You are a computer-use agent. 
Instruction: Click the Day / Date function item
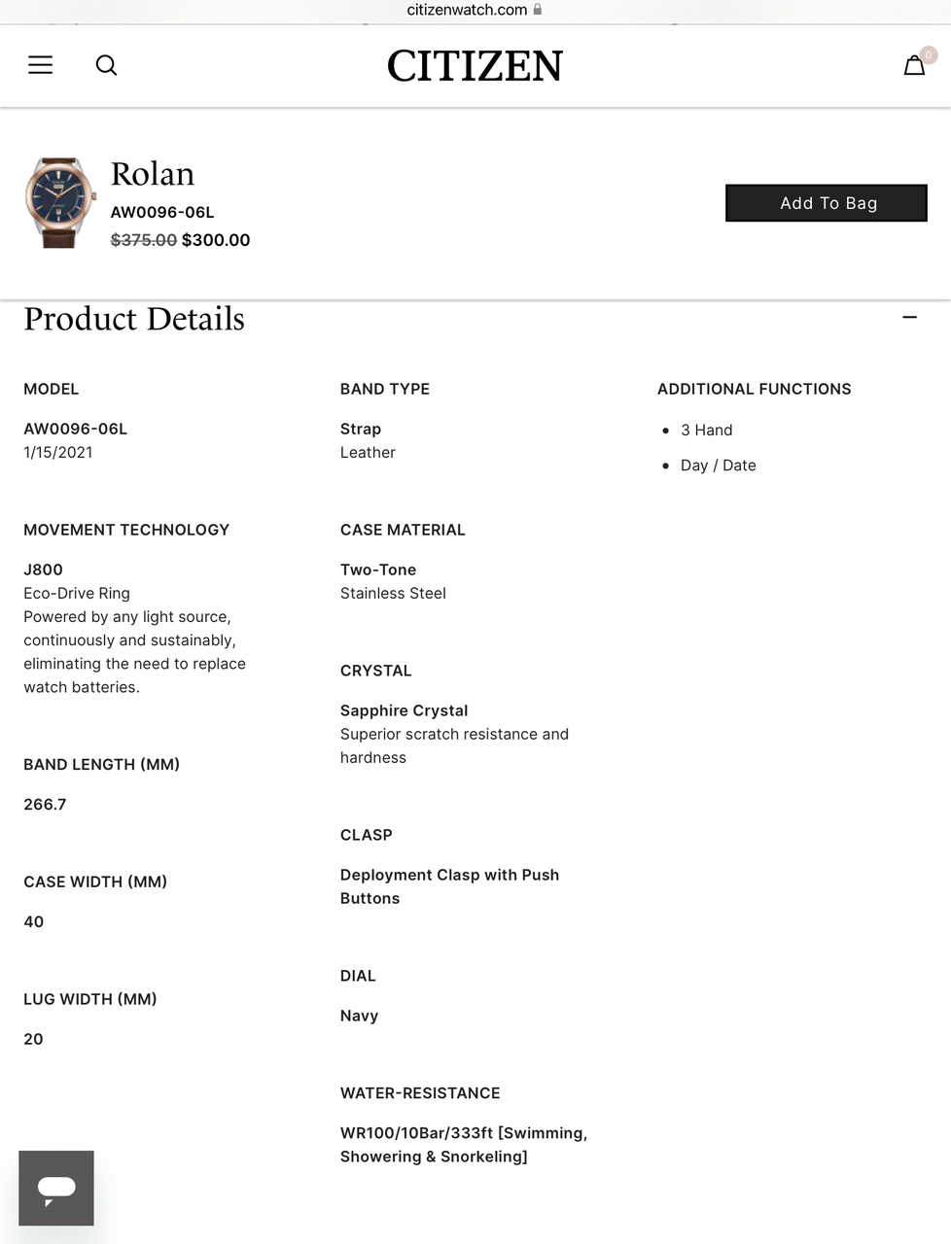[x=718, y=466]
